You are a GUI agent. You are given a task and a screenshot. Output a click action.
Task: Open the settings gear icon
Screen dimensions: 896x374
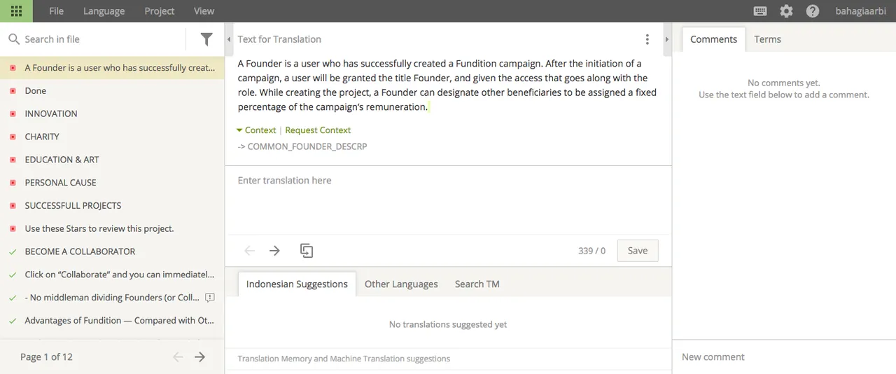(786, 11)
